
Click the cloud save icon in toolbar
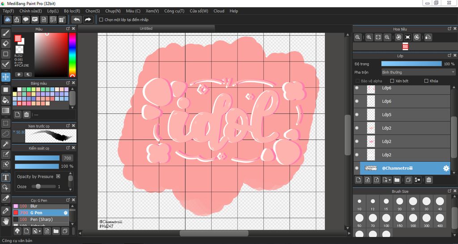pos(8,20)
